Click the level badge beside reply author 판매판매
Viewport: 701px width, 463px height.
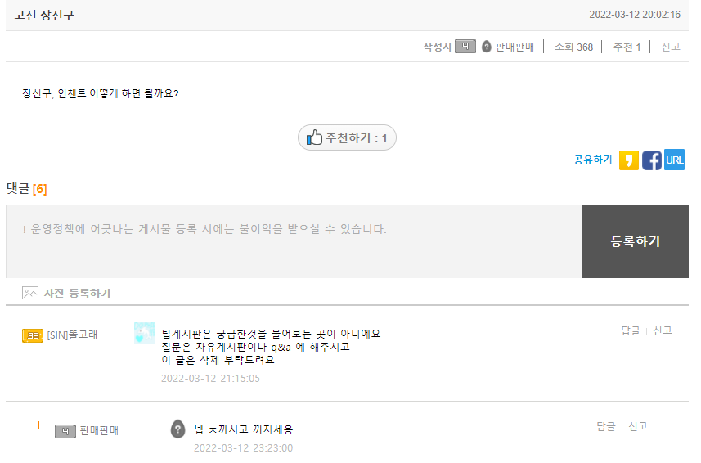coord(65,431)
